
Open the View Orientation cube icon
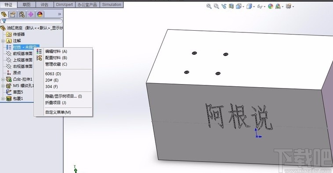(x=239, y=7)
